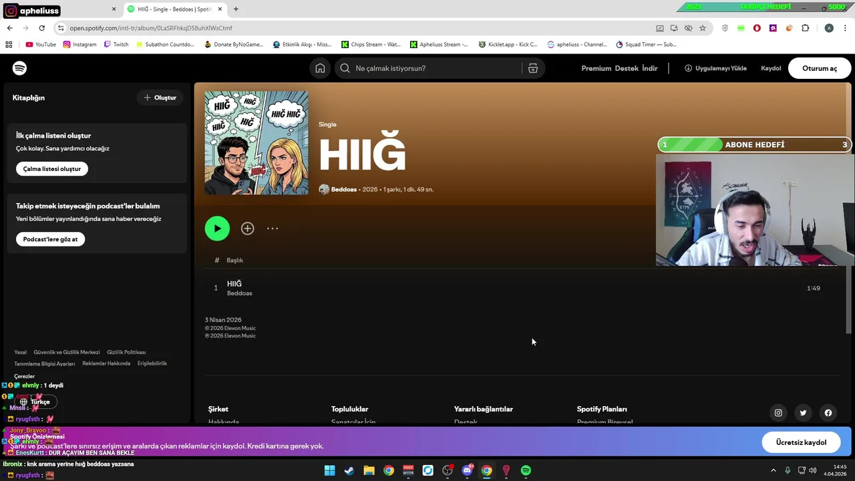Image resolution: width=855 pixels, height=481 pixels.
Task: Open the Beddoas artist link under the title
Action: pyautogui.click(x=344, y=190)
